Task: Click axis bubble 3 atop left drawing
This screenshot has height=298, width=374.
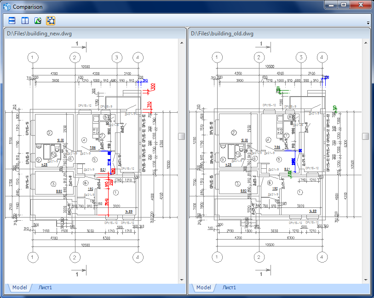Action: point(117,57)
